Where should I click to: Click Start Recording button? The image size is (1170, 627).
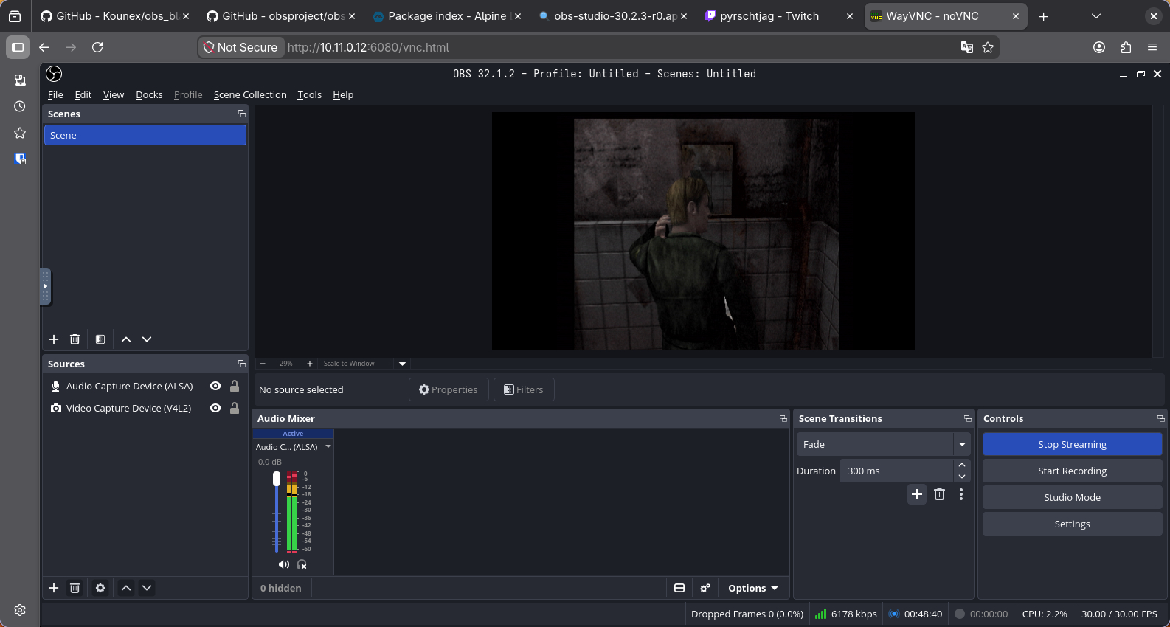click(1072, 471)
